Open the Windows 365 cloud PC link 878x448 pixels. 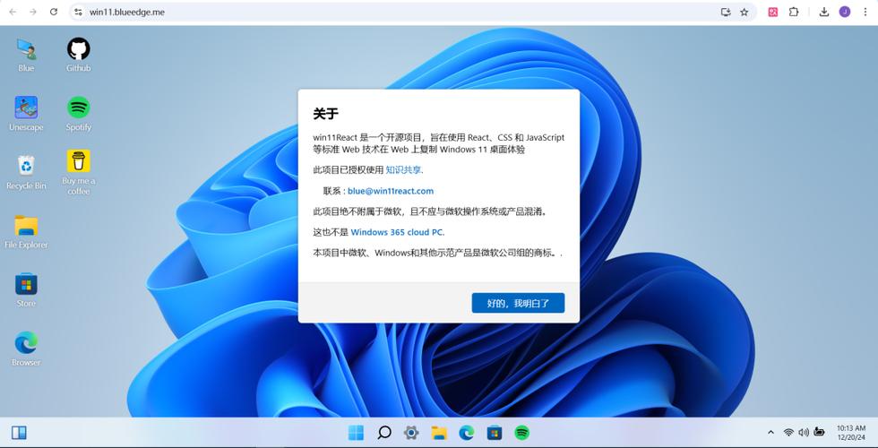[397, 232]
